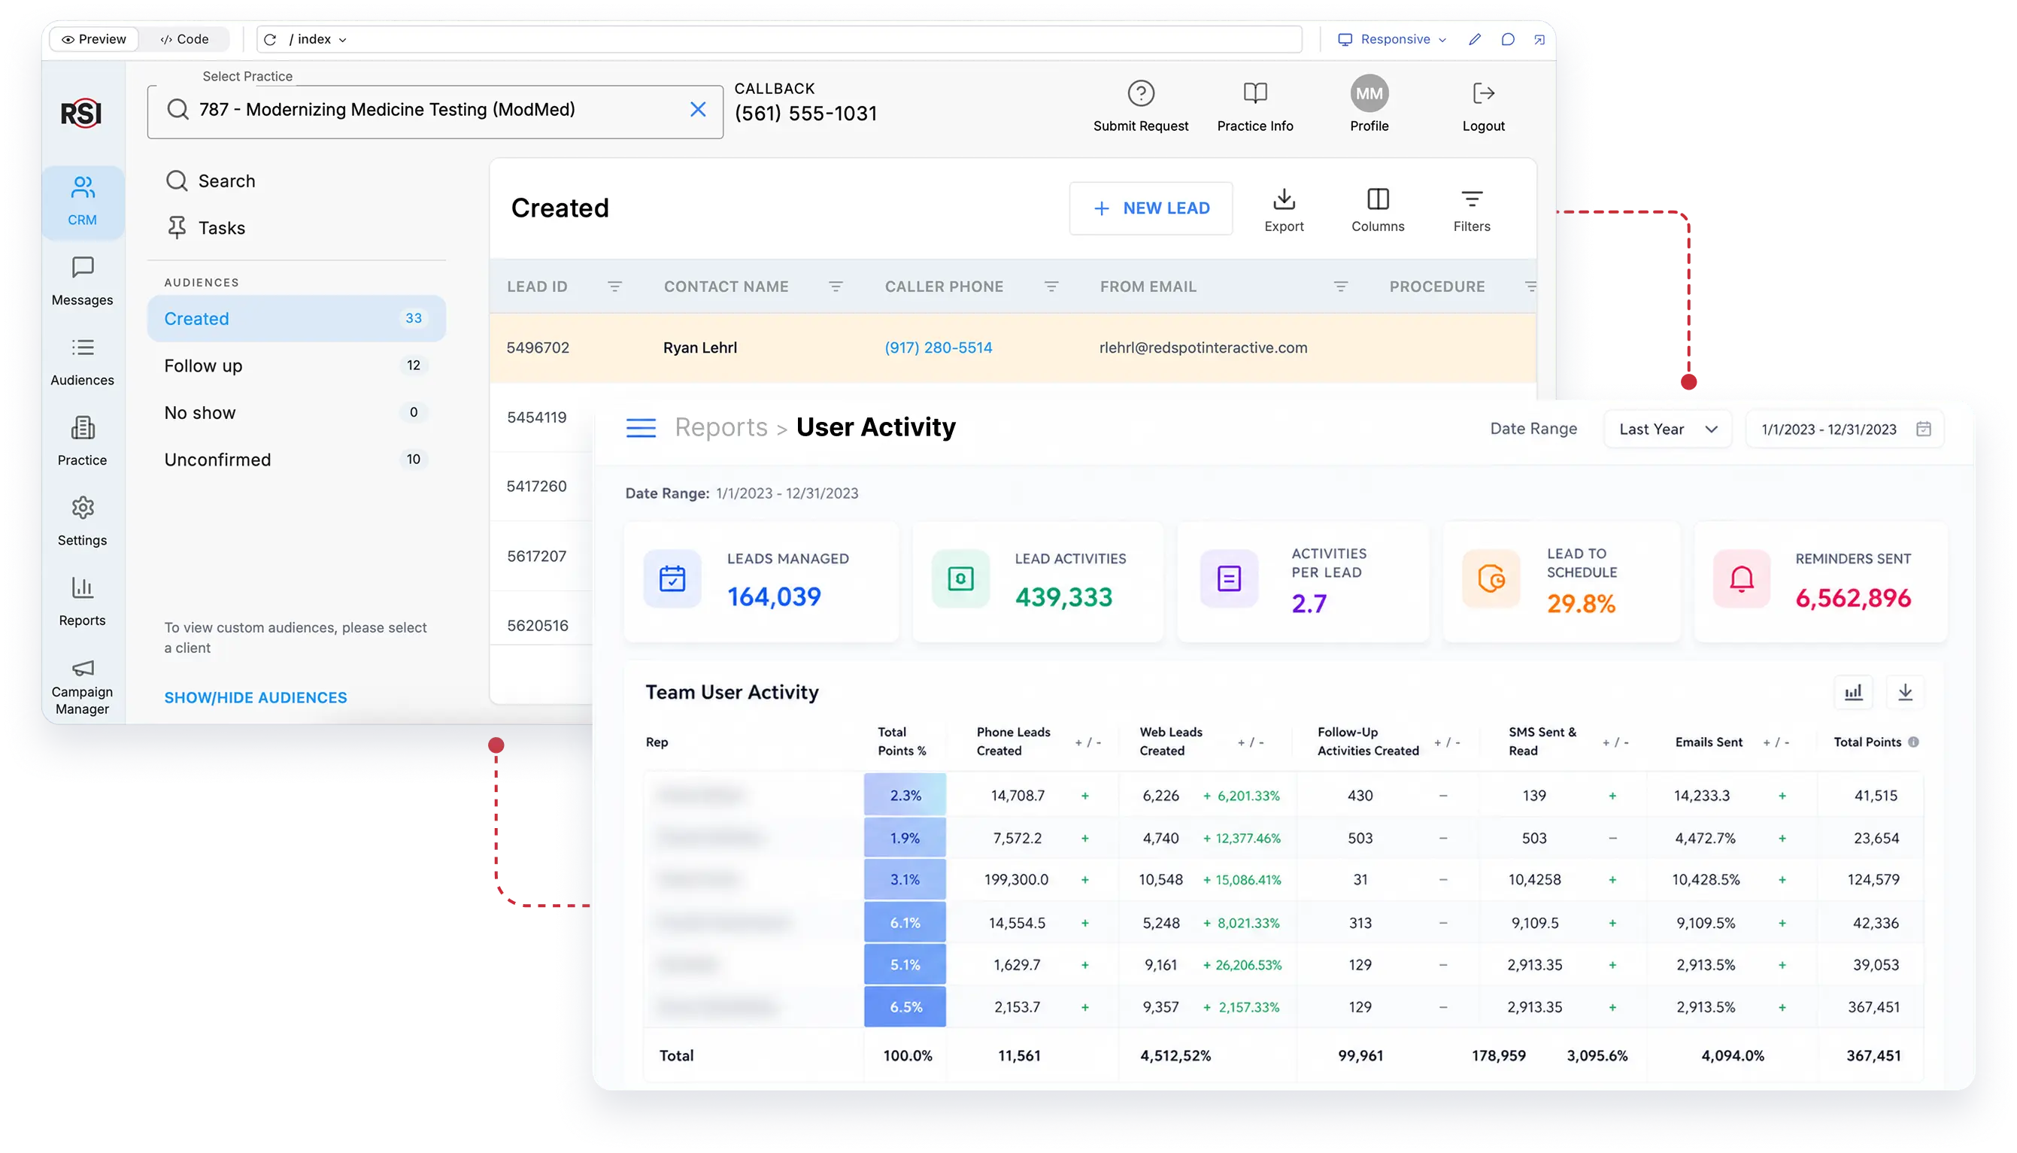Click the 1/1/2023 - 12/31/2023 date field

tap(1845, 429)
